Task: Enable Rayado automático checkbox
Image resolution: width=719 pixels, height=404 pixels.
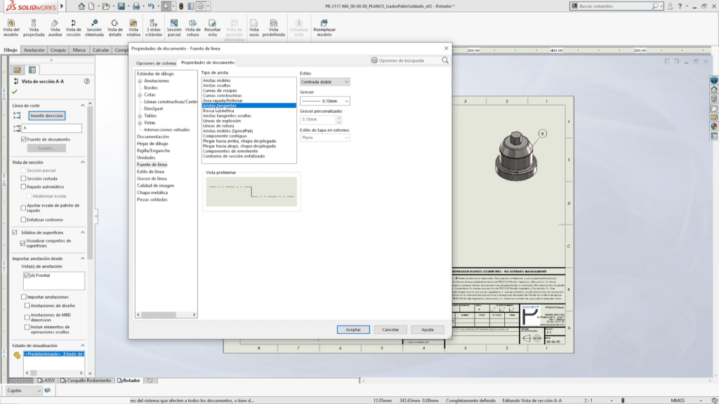Action: [x=23, y=187]
